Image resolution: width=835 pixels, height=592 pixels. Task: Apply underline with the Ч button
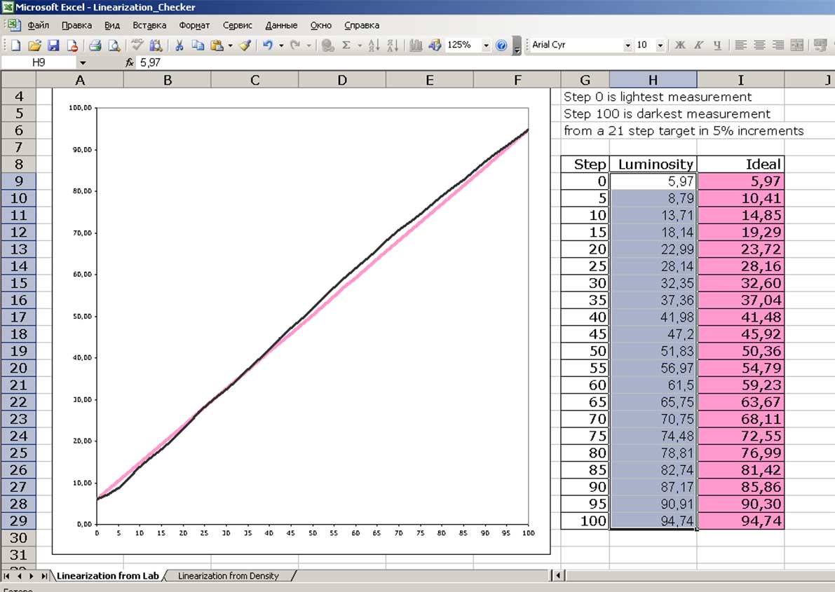[717, 46]
